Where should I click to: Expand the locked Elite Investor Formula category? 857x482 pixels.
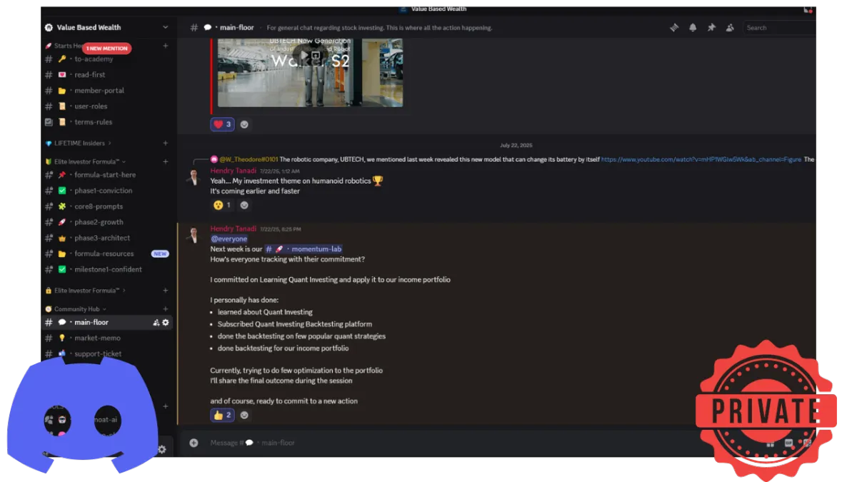86,291
